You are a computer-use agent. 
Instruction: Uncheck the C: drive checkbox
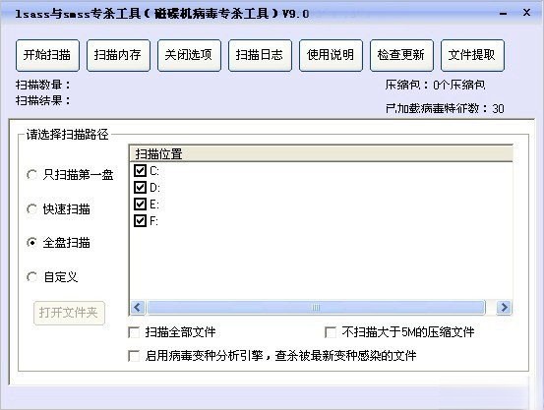(x=140, y=171)
